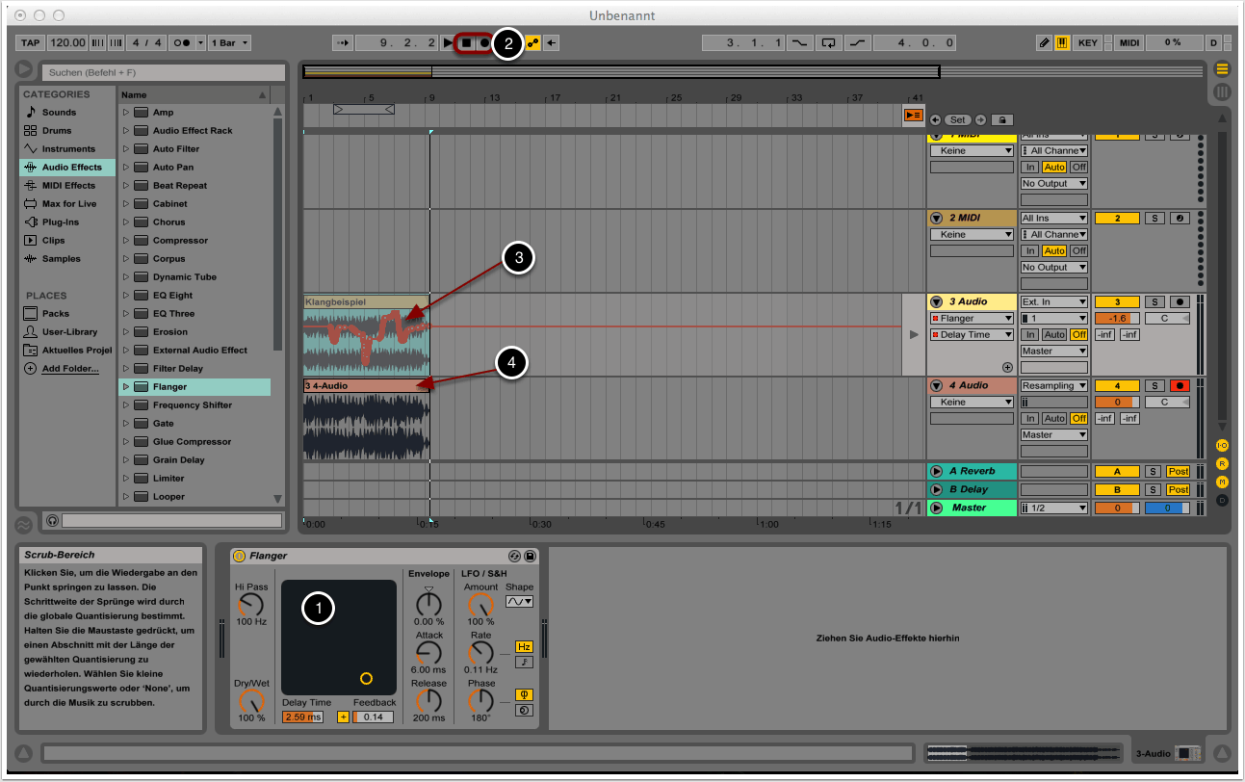Open the Resampling input dropdown
Screen dimensions: 1245x782
[x=1054, y=385]
